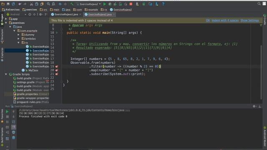Toggle breakpoint on line 21
Screen dimensions: 267x150
(x=57, y=74)
